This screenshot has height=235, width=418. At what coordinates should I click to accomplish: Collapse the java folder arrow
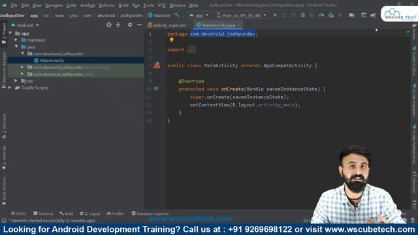coord(16,46)
